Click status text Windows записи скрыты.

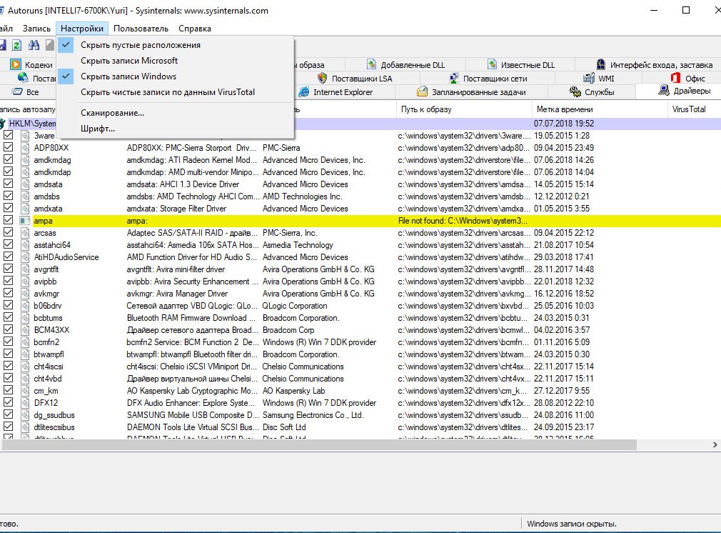click(572, 524)
